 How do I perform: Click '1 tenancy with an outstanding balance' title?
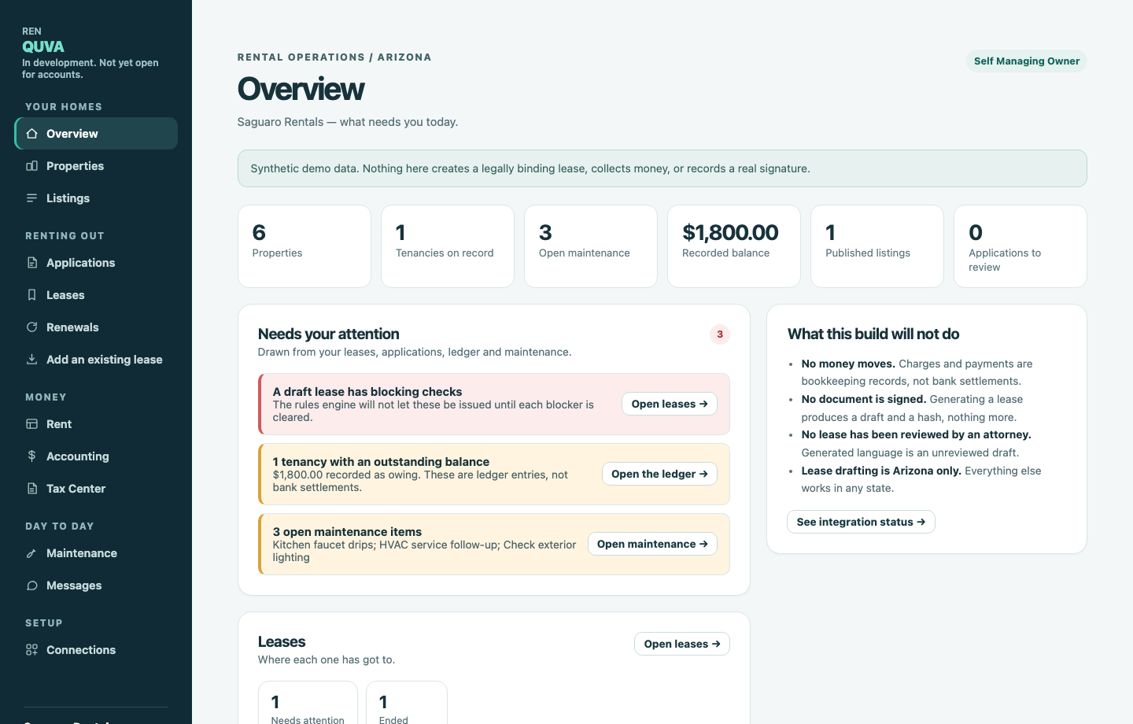click(381, 461)
